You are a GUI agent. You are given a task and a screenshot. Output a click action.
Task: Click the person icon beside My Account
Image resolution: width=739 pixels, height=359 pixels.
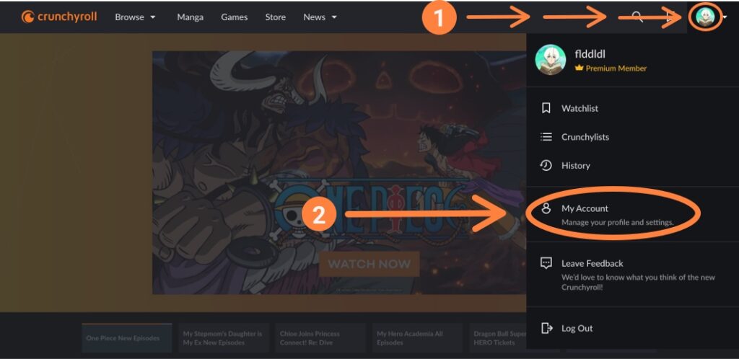(546, 208)
